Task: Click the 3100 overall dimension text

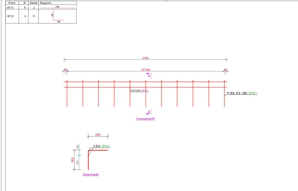Action: click(x=145, y=58)
